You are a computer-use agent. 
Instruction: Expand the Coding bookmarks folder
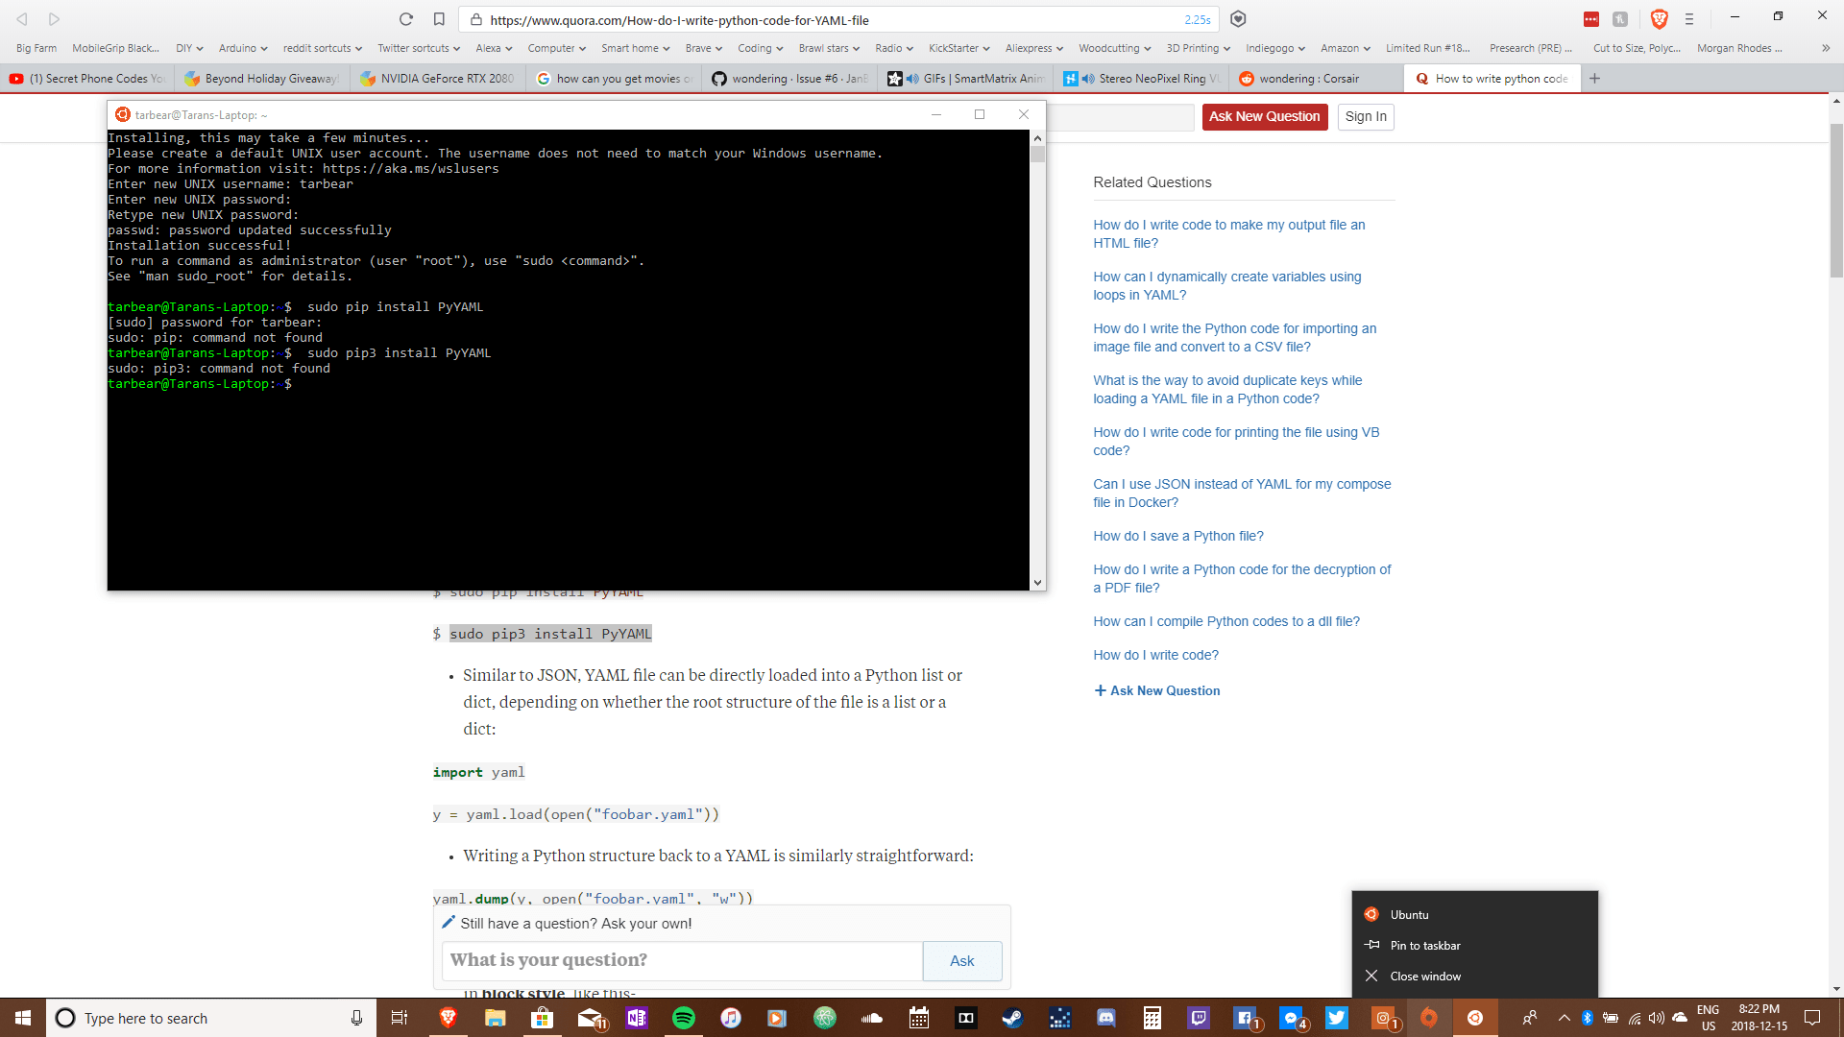pos(760,48)
